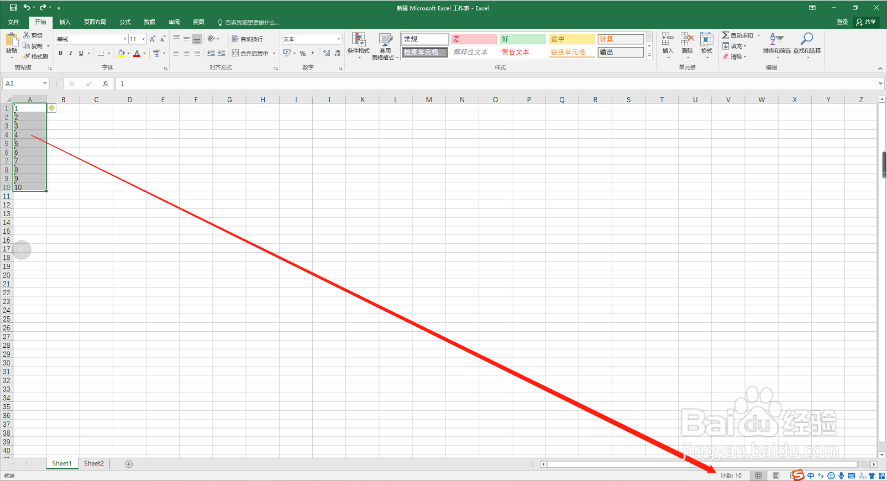
Task: Open the number format dropdown (文本)
Action: click(339, 39)
